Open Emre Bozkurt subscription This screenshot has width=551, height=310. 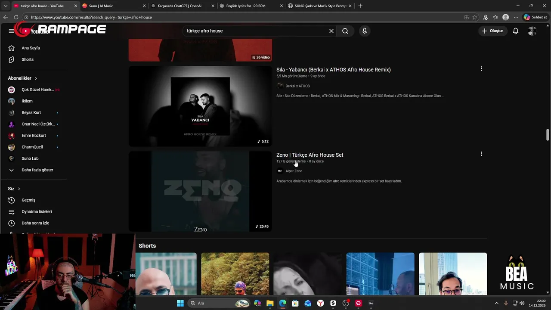tap(34, 136)
